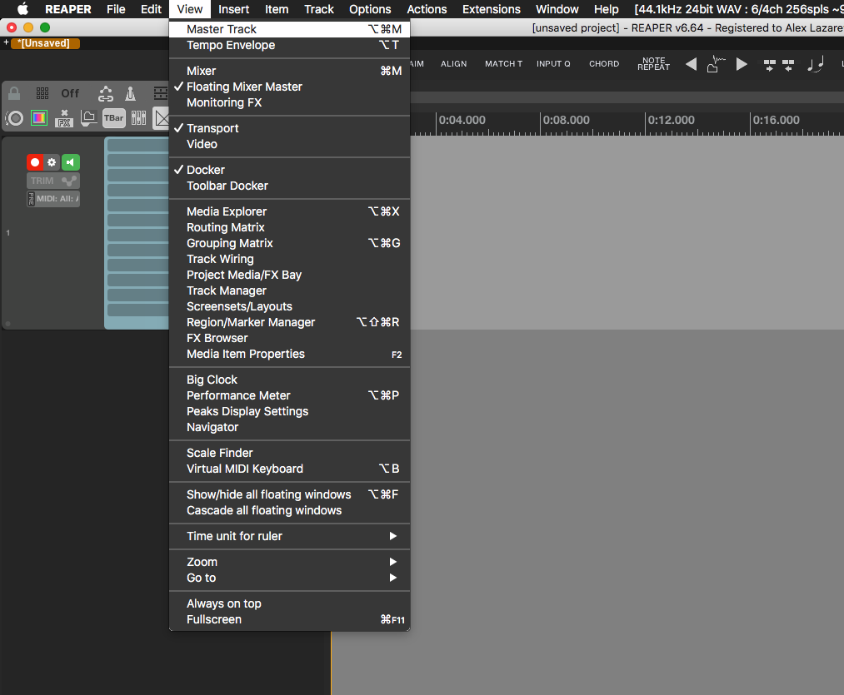Toggle the metronome icon
Viewport: 844px width, 695px height.
point(130,93)
